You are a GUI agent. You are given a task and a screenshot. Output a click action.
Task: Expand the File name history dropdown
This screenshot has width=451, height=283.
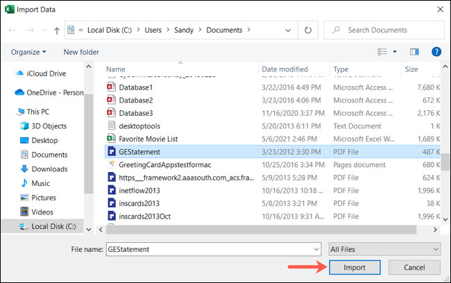(316, 248)
